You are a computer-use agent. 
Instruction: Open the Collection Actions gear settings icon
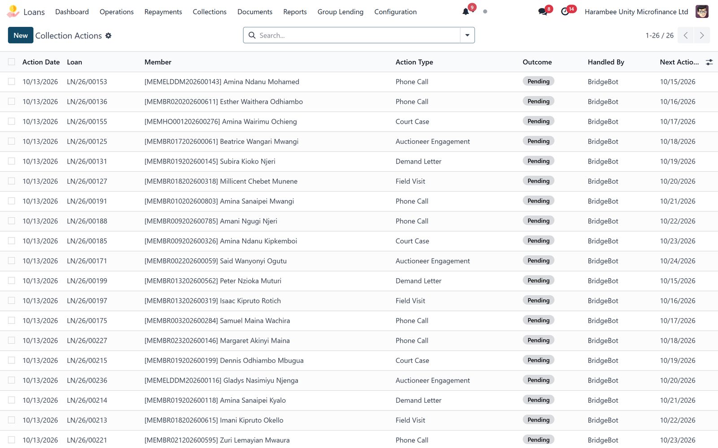tap(108, 35)
